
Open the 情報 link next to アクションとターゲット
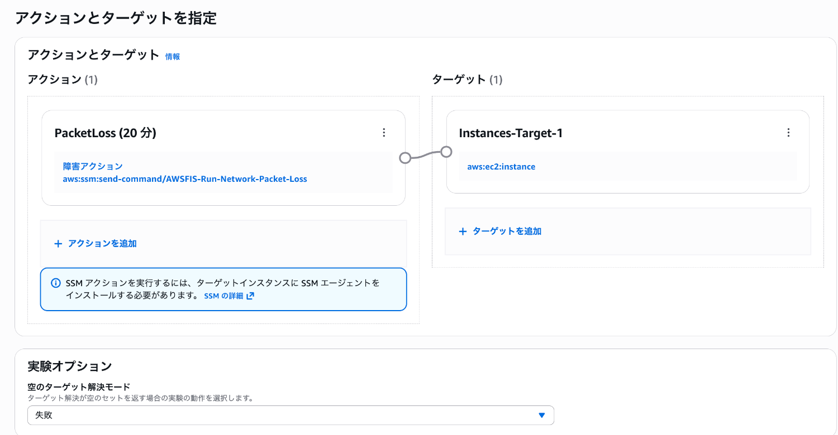click(173, 56)
